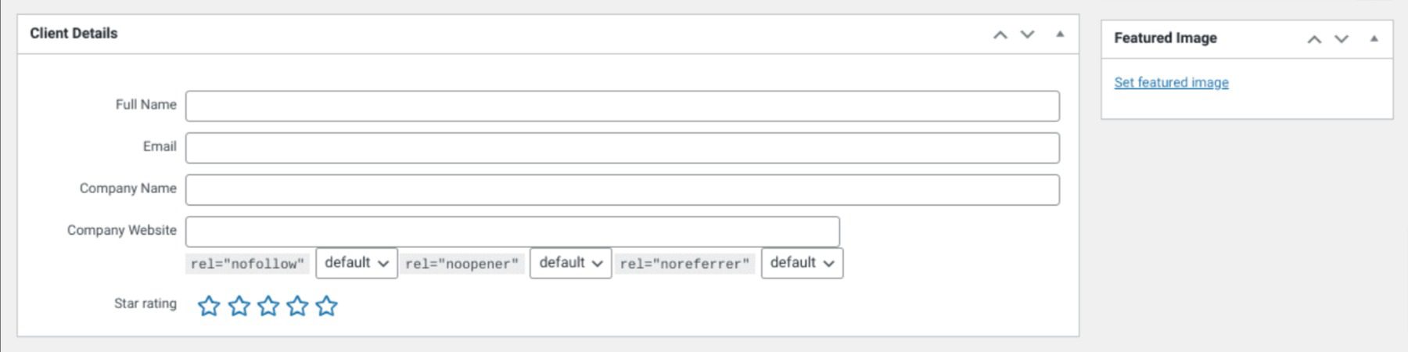Collapse the Featured Image panel

(x=1374, y=39)
